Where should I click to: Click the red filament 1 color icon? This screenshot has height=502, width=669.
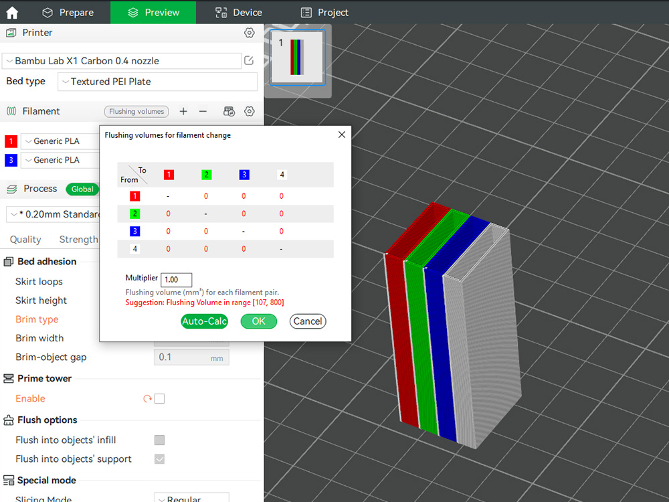coord(9,141)
